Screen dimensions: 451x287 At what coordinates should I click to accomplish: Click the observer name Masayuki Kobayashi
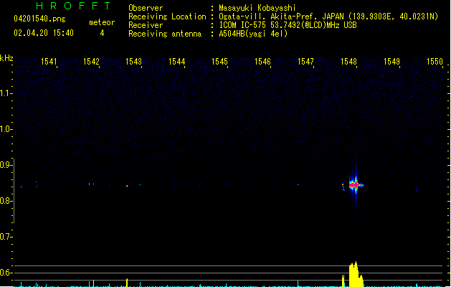tap(257, 8)
